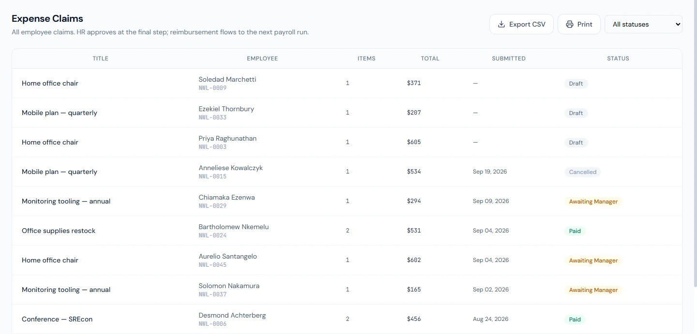
Task: Click the printer icon in Print
Action: click(x=570, y=24)
